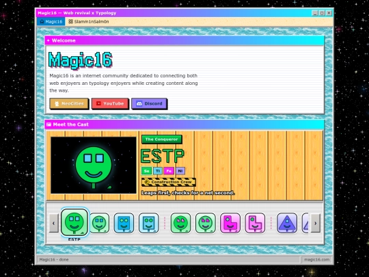This screenshot has width=369, height=277.
Task: Open the Construction Crew striped badge
Action: (x=169, y=182)
